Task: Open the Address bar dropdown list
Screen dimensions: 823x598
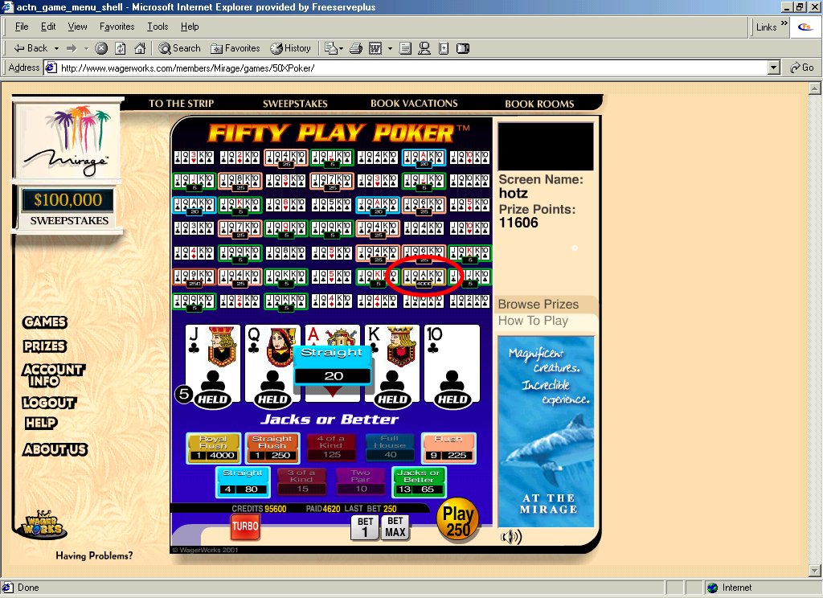Action: click(774, 68)
